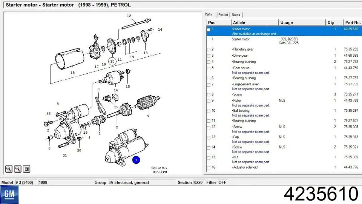The height and width of the screenshot is (204, 362).
Task: Click part number 44 43 776
Action: [351, 167]
